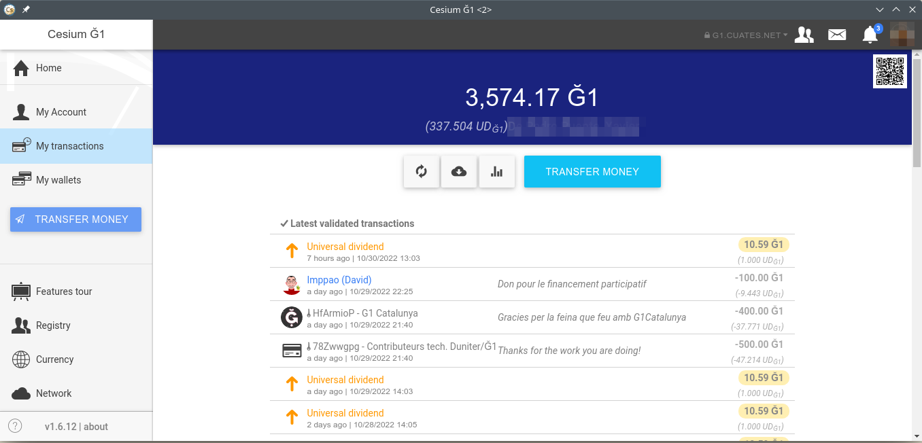Open messages via the envelope icon
Screen dimensions: 922x443
point(837,35)
